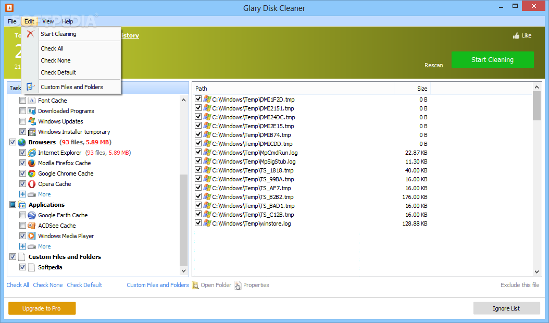Click the Mozilla Firefox icon
Image resolution: width=549 pixels, height=323 pixels.
click(x=32, y=163)
